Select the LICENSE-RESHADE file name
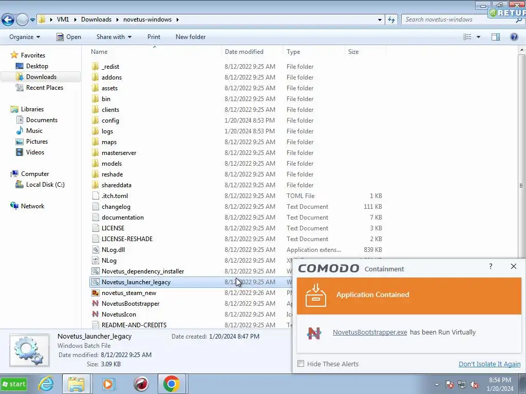This screenshot has height=394, width=526. [127, 239]
